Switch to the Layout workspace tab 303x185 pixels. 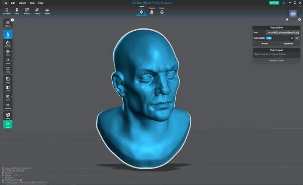[x=142, y=11]
